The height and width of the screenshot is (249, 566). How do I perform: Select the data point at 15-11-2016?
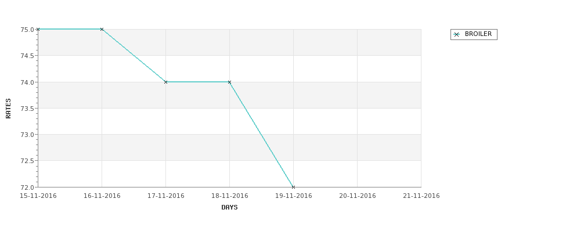(x=38, y=29)
